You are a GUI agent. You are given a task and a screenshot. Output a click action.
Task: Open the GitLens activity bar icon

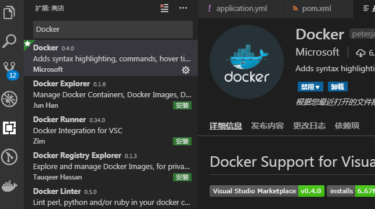(9, 157)
